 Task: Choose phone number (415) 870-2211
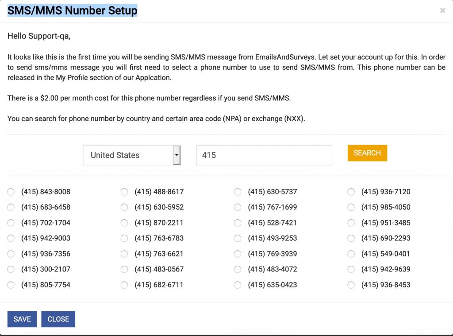click(x=124, y=223)
